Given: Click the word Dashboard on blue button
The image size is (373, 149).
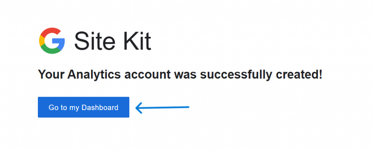Looking at the screenshot, I should click(100, 107).
